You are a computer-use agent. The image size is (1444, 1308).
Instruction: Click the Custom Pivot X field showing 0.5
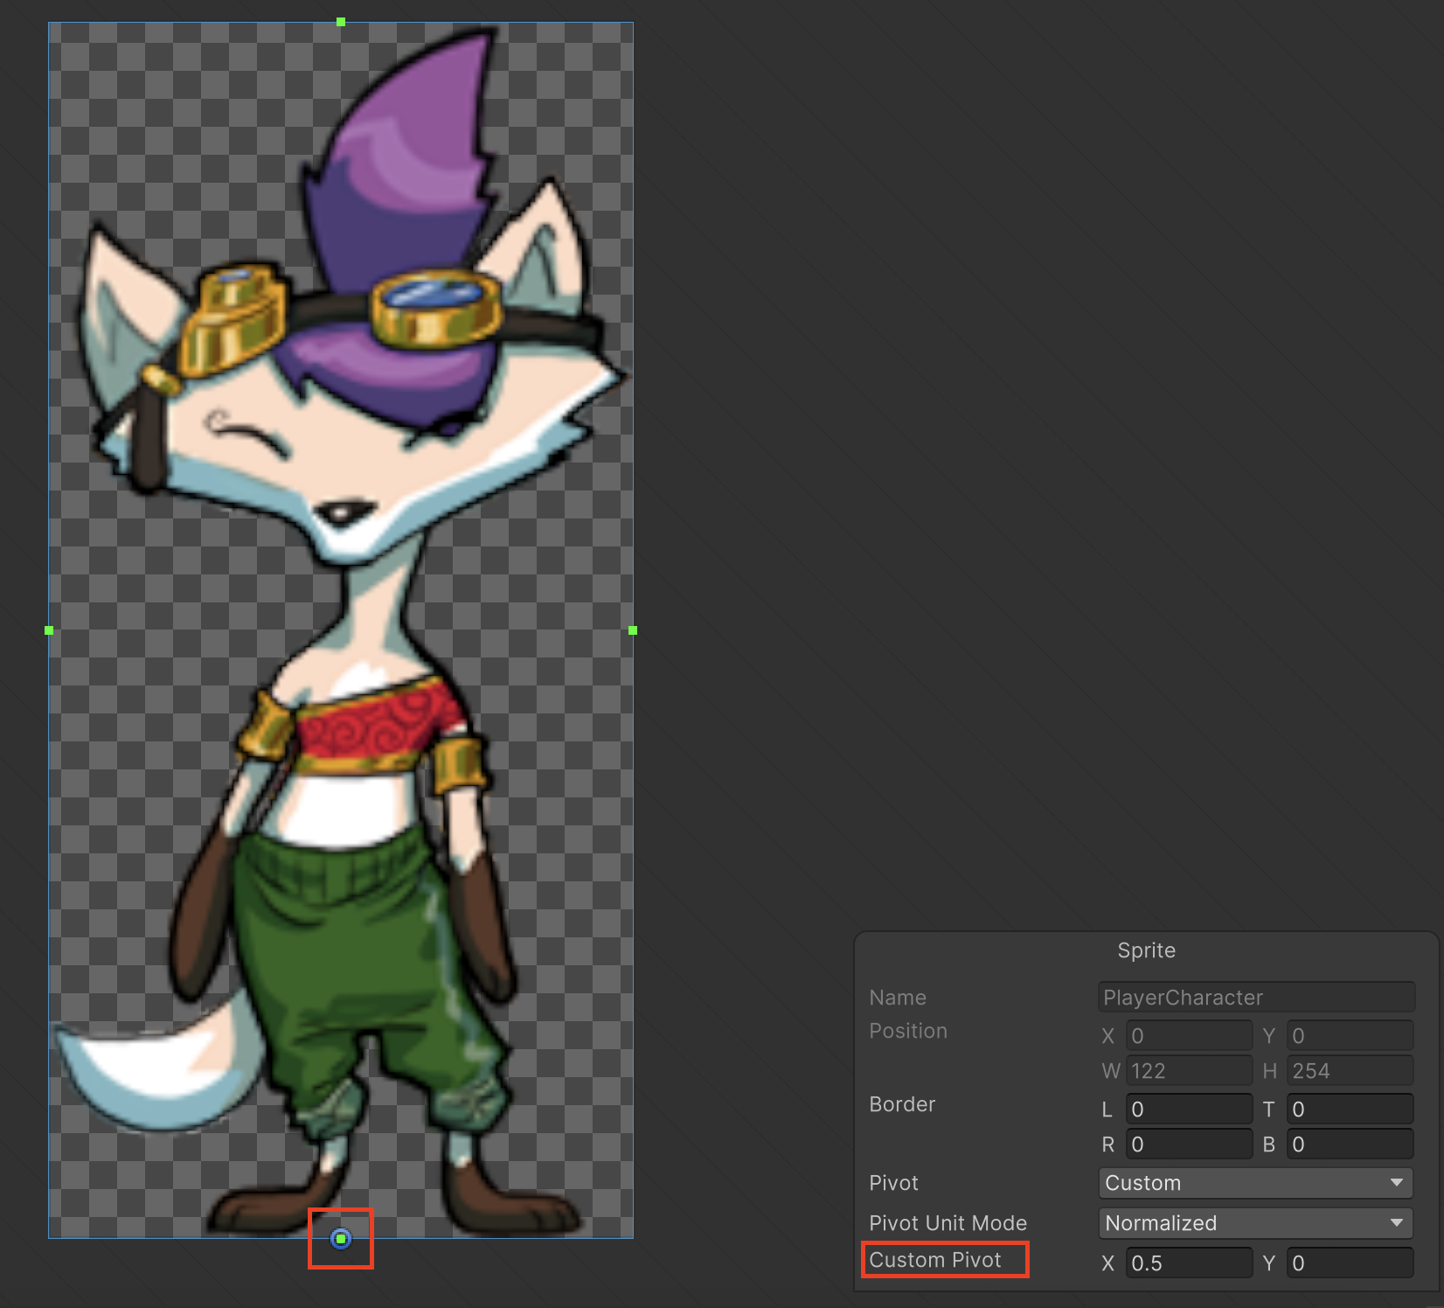1189,1263
